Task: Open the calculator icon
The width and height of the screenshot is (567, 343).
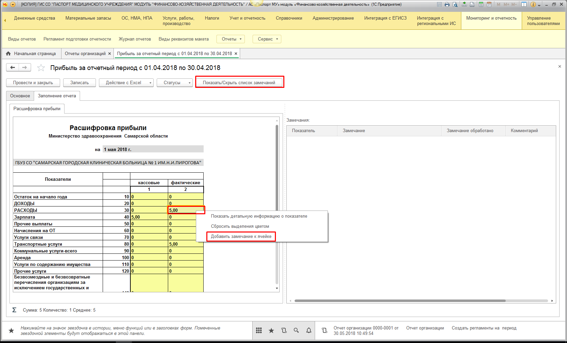Action: coord(481,4)
